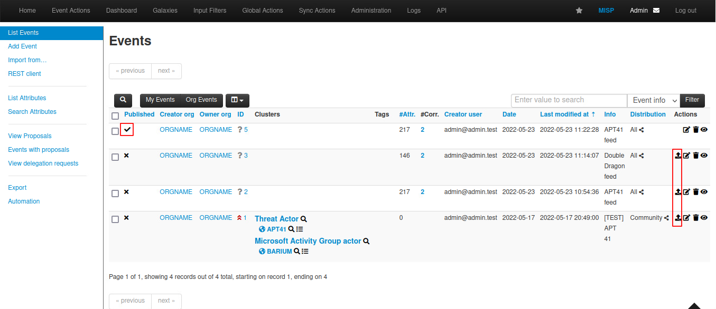This screenshot has height=309, width=716.
Task: View event 1 using the eye icon
Action: pyautogui.click(x=704, y=218)
